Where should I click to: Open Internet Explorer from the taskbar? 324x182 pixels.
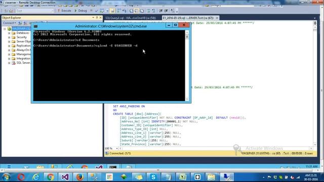[x=36, y=177]
